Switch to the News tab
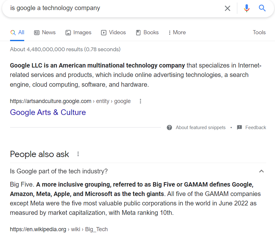Screen dimensions: 275x234 [x=45, y=32]
